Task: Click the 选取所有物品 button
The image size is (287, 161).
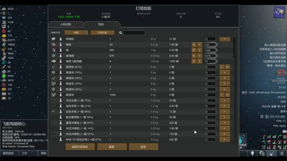Action: point(80,147)
